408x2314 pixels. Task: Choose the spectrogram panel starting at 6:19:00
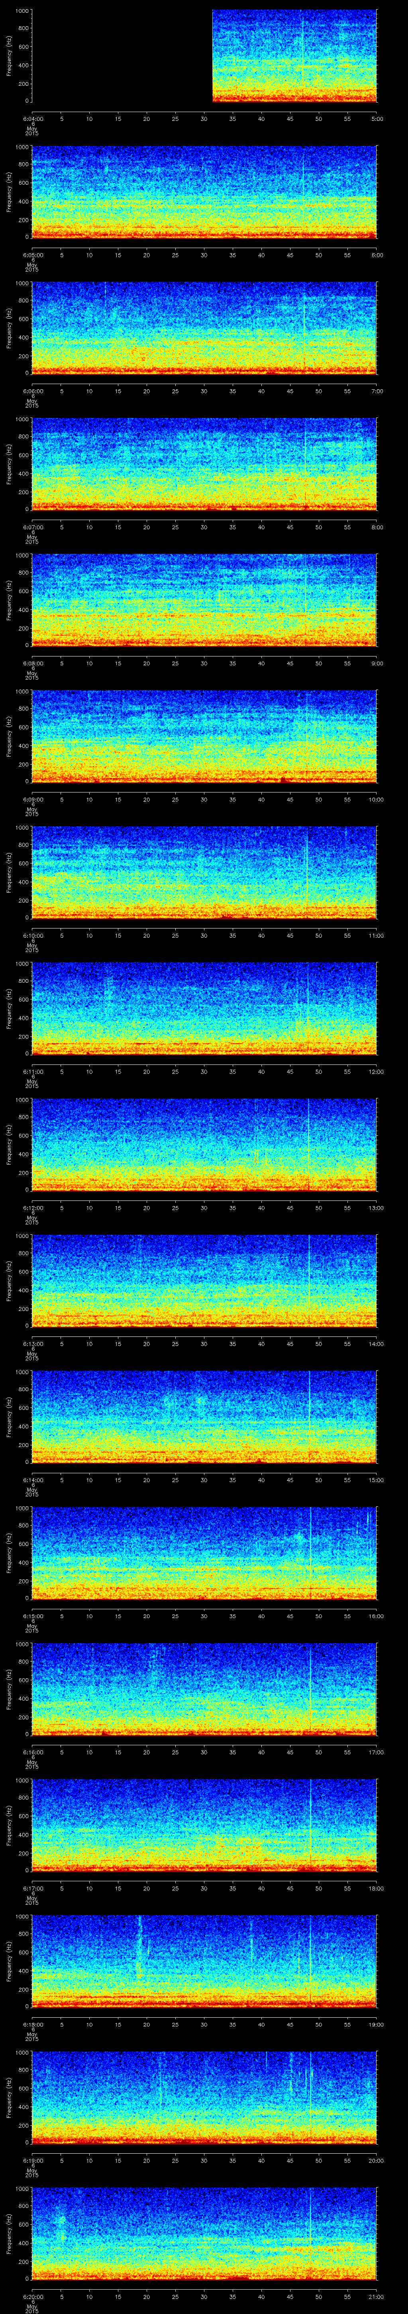[x=204, y=2097]
